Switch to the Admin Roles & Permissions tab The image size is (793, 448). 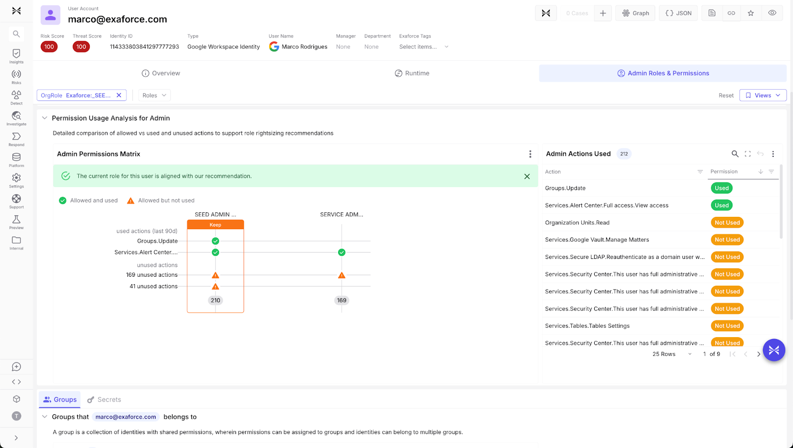point(663,73)
